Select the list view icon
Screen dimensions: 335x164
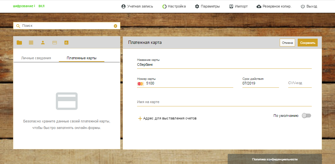tap(31, 43)
